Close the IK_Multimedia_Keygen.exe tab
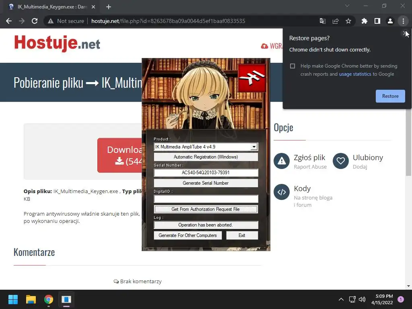 93,7
